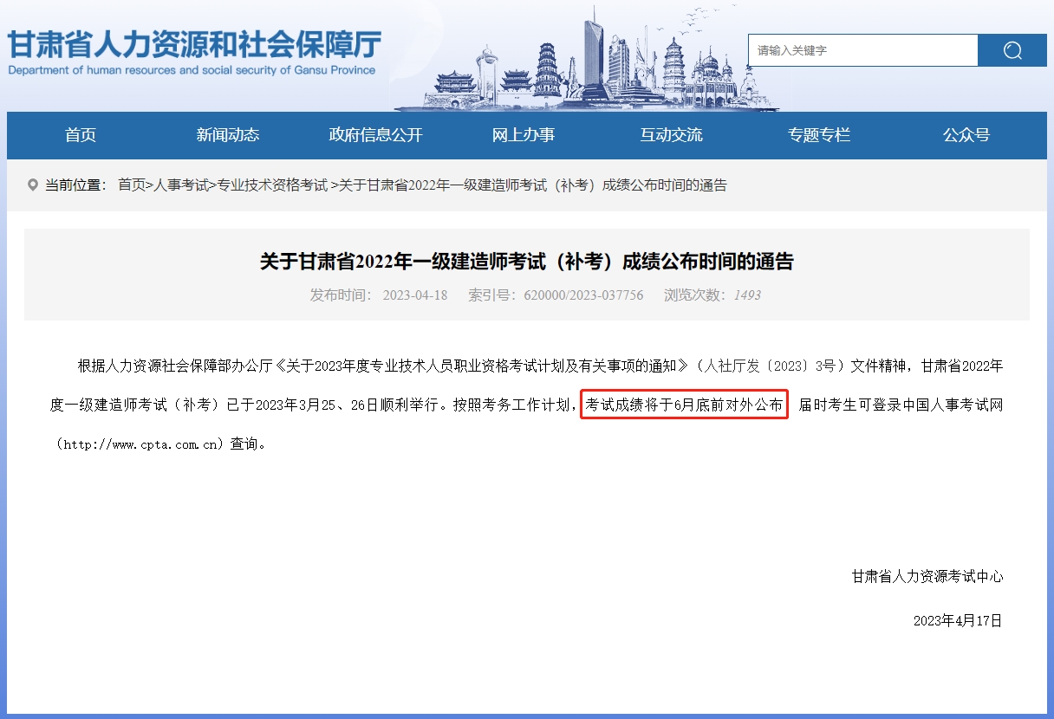This screenshot has width=1054, height=719.
Task: Go to 人事考试 in the breadcrumb
Action: (x=182, y=185)
